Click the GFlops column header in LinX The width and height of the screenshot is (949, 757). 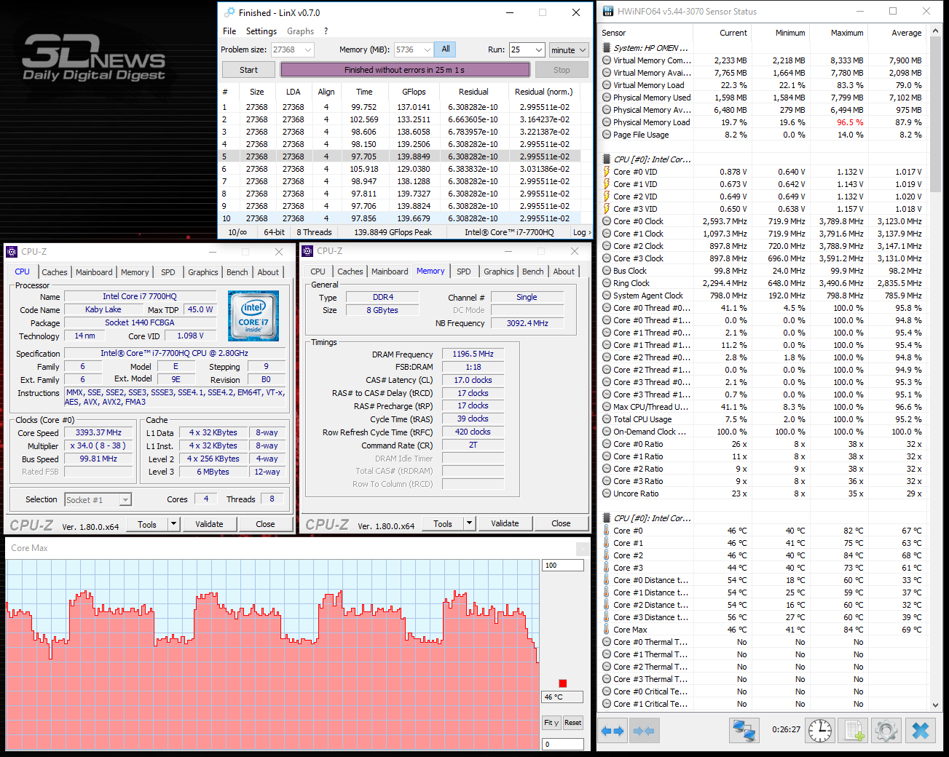414,92
